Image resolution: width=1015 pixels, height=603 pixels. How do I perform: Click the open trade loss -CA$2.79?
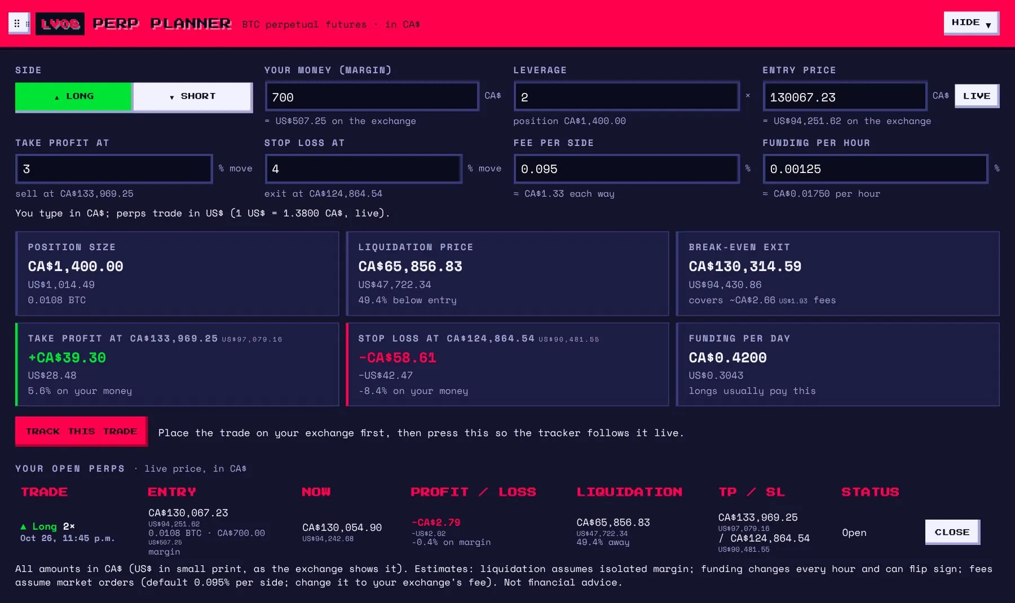coord(436,522)
